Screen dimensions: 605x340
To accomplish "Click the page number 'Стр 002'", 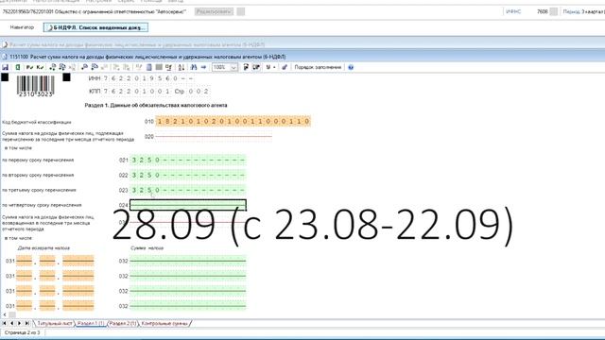I will point(192,92).
